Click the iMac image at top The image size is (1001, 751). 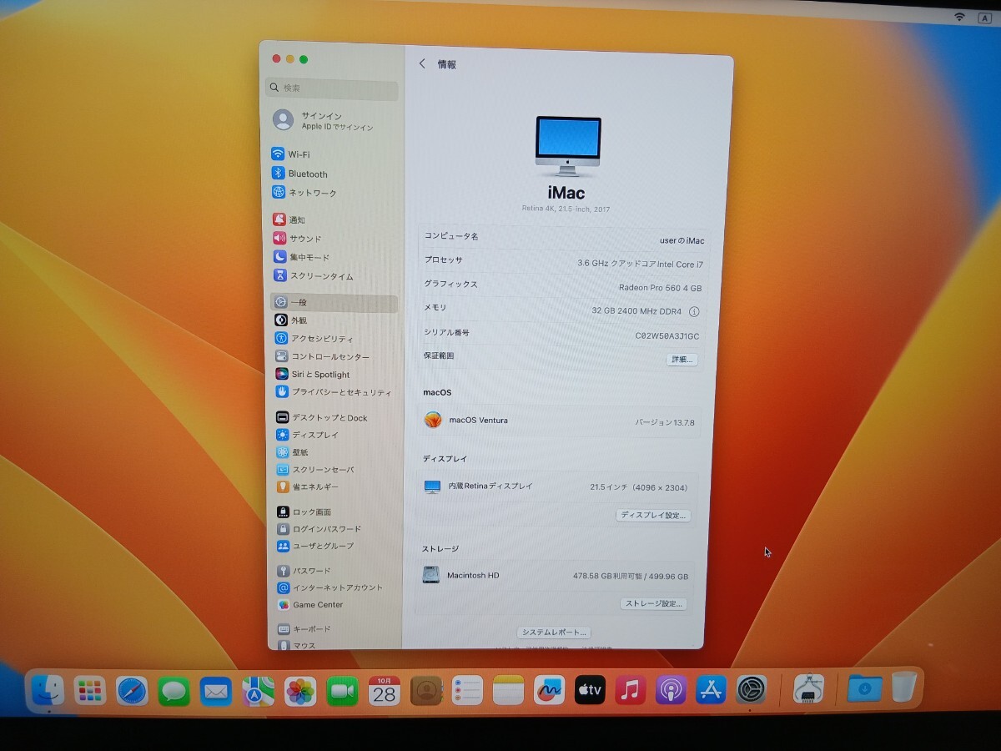[x=568, y=146]
